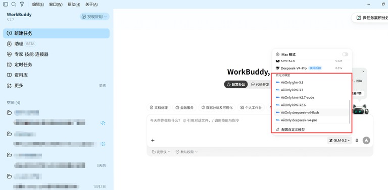The width and height of the screenshot is (388, 190).
Task: Select AiiOnly:deepseek-v4-flash model
Action: click(x=312, y=112)
